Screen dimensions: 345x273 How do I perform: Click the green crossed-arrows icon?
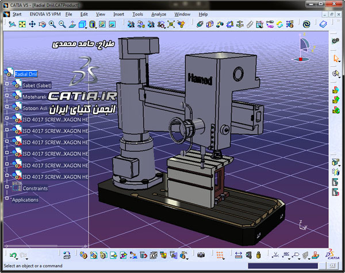(171, 24)
